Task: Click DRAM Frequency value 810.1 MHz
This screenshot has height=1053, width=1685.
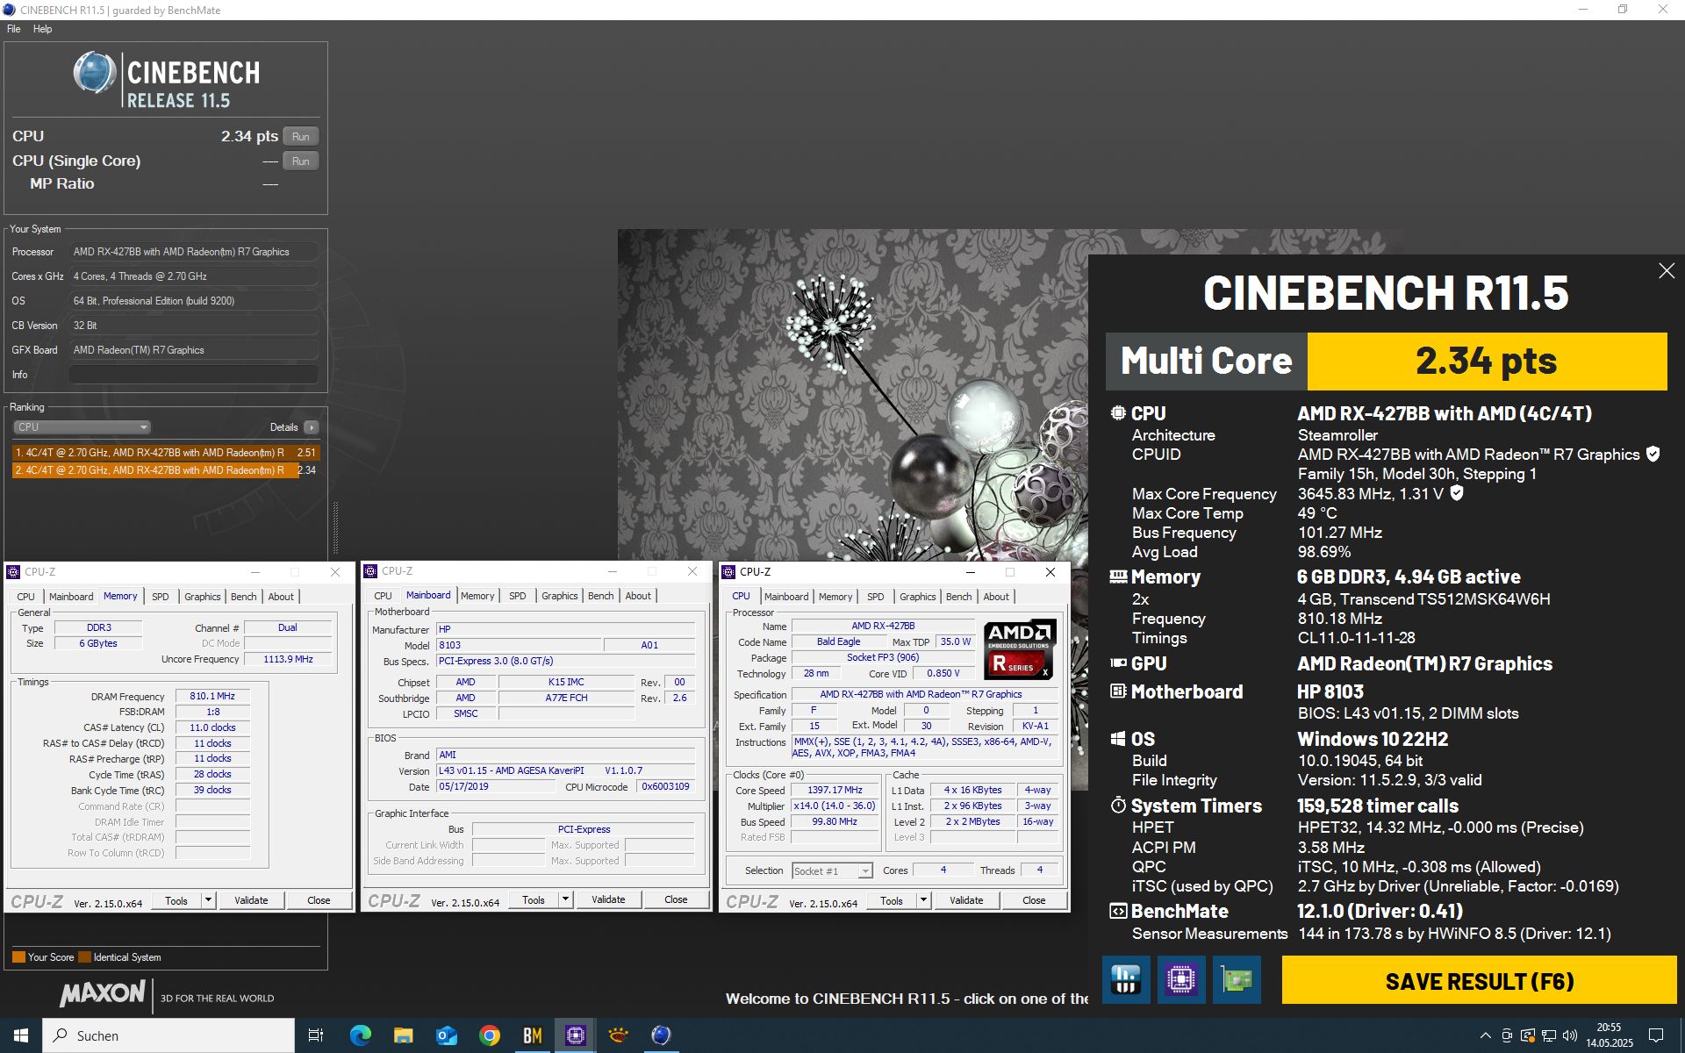Action: pos(212,696)
